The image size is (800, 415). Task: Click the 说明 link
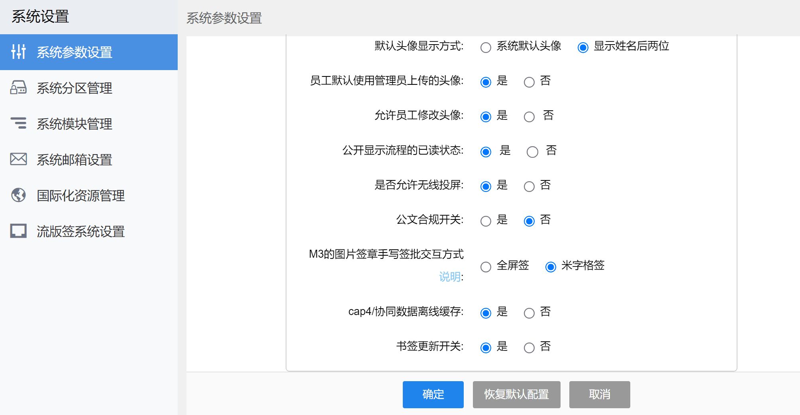coord(450,276)
